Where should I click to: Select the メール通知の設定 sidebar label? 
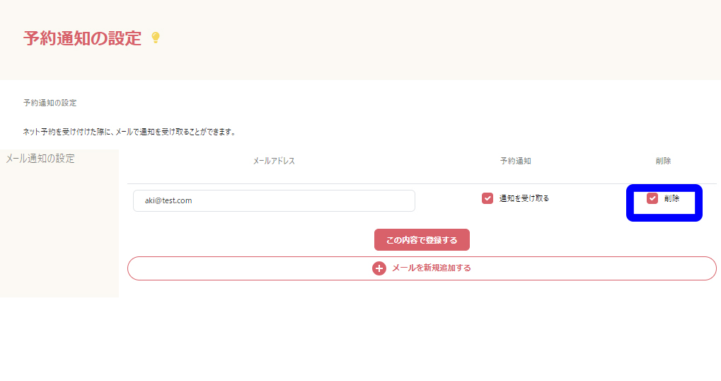coord(40,159)
